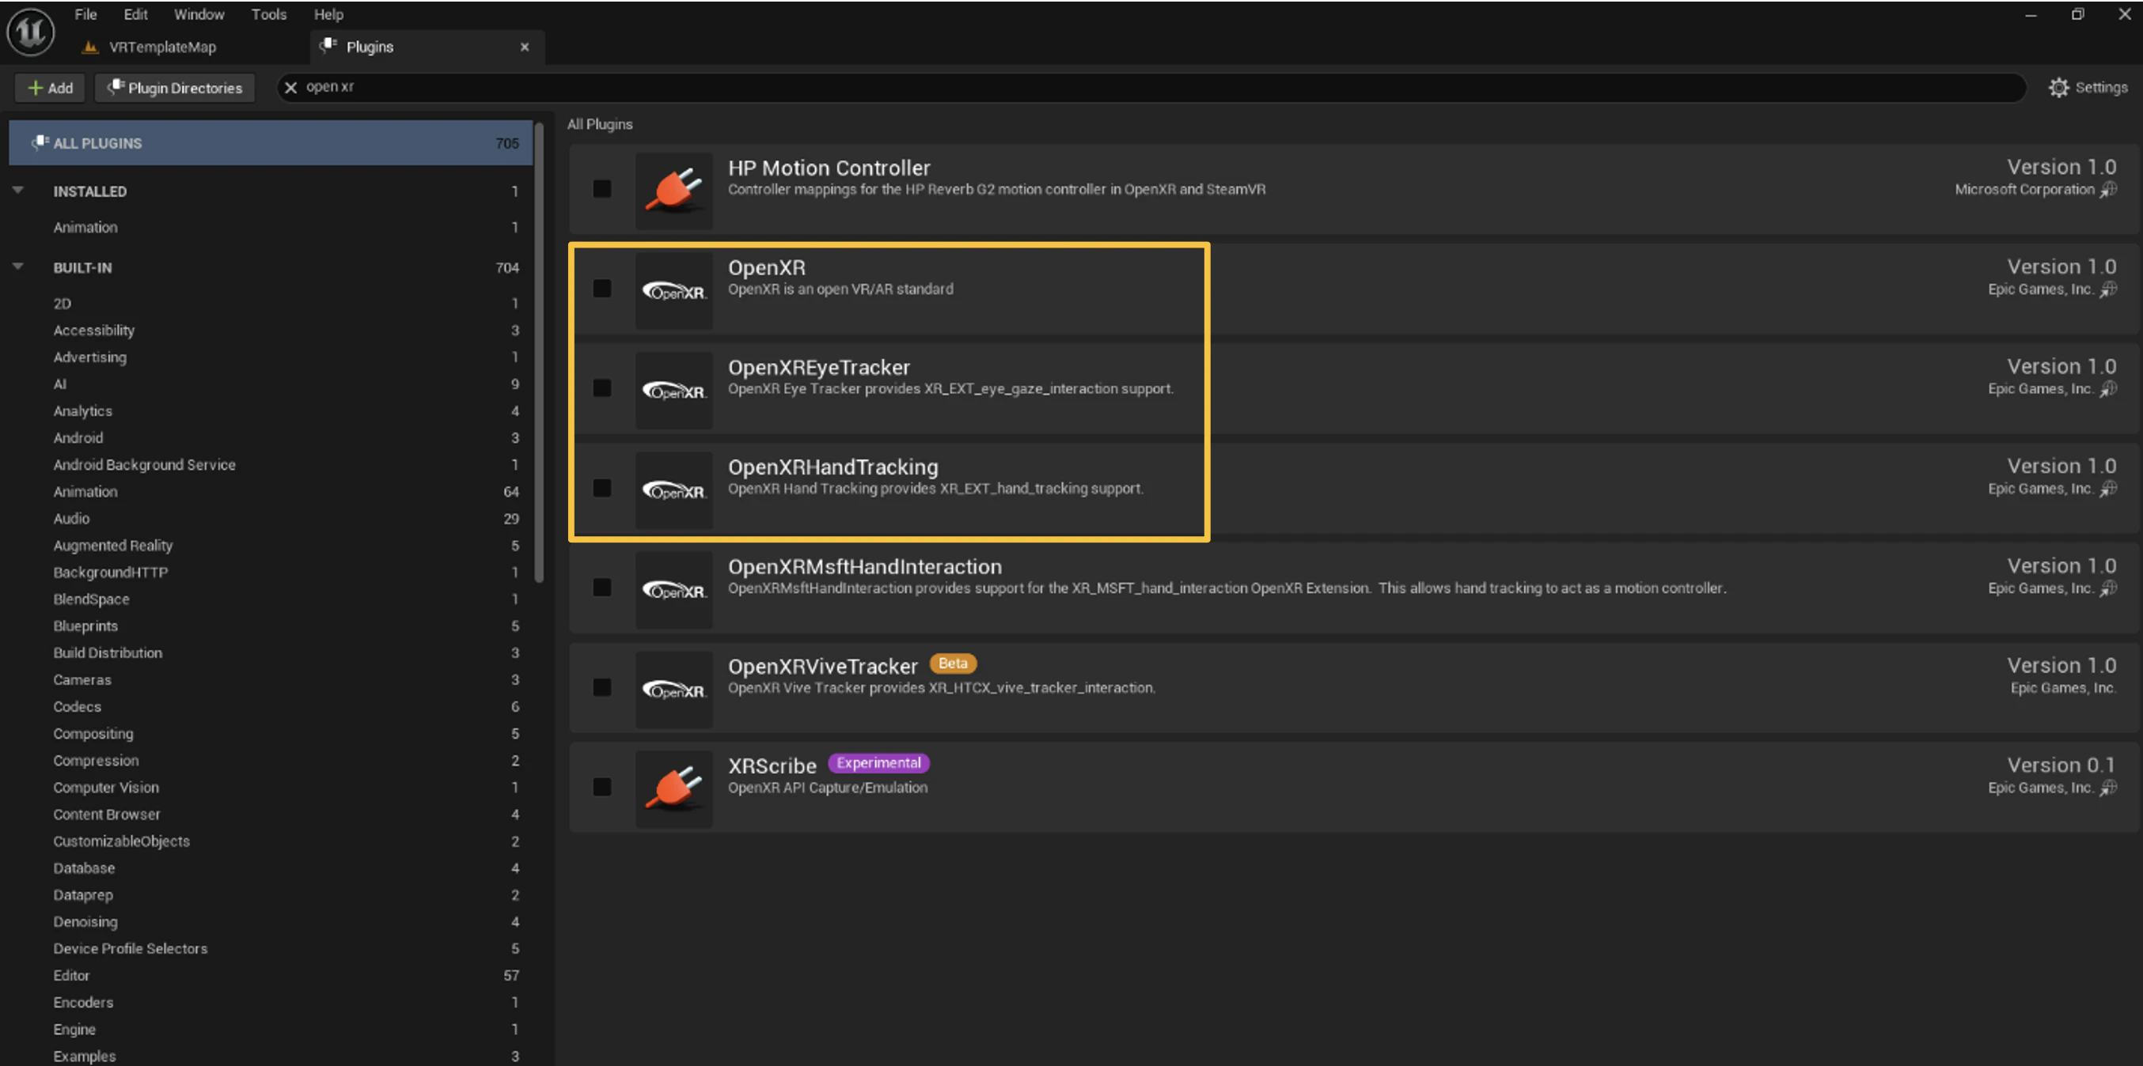
Task: Select the ALL PLUGINS category
Action: coord(271,143)
